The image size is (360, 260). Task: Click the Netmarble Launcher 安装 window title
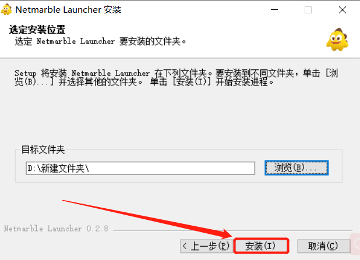(x=68, y=10)
